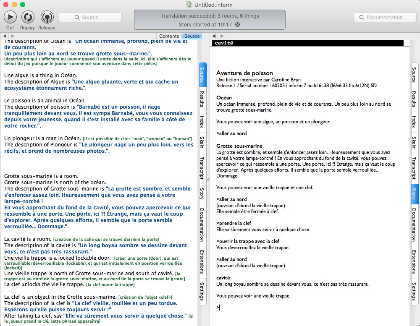Show the Skein tab in left pane
The height and width of the screenshot is (326, 420).
202,142
